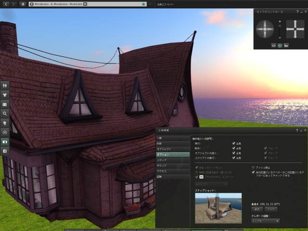The width and height of the screenshot is (308, 231).
Task: Open help in the camera controls panel
Action: click(297, 12)
